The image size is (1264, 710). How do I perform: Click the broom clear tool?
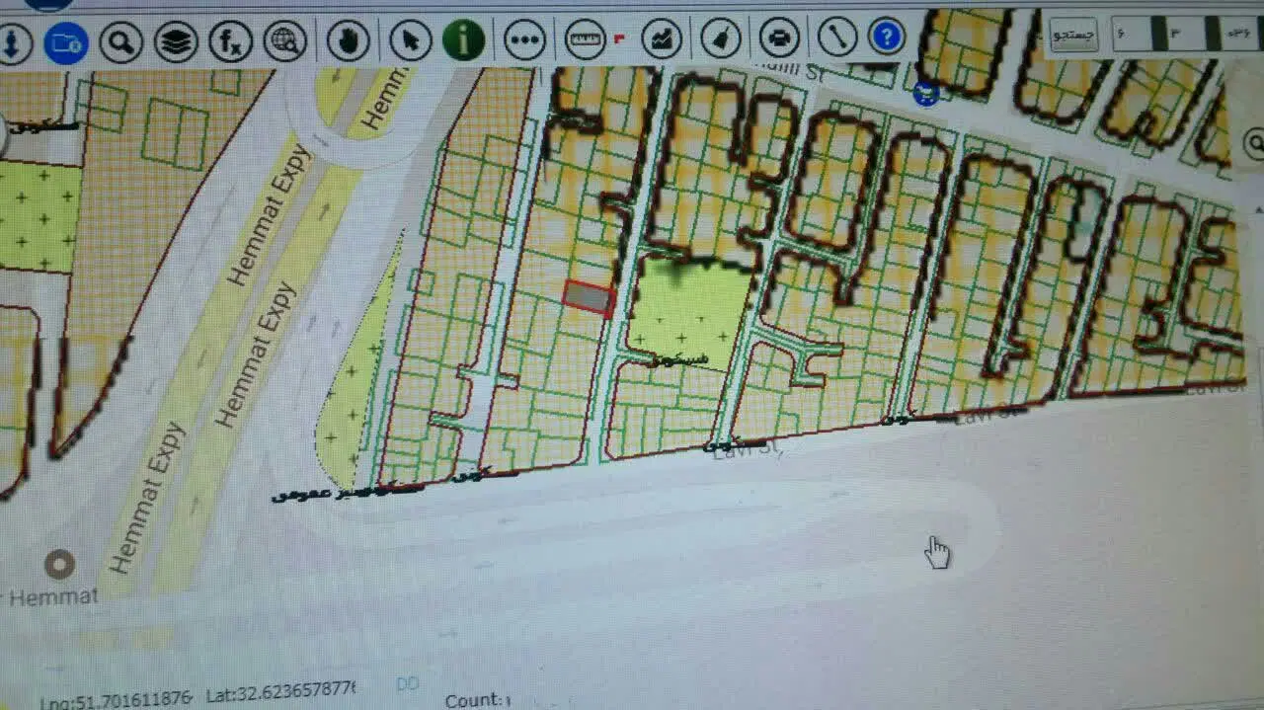tap(721, 39)
